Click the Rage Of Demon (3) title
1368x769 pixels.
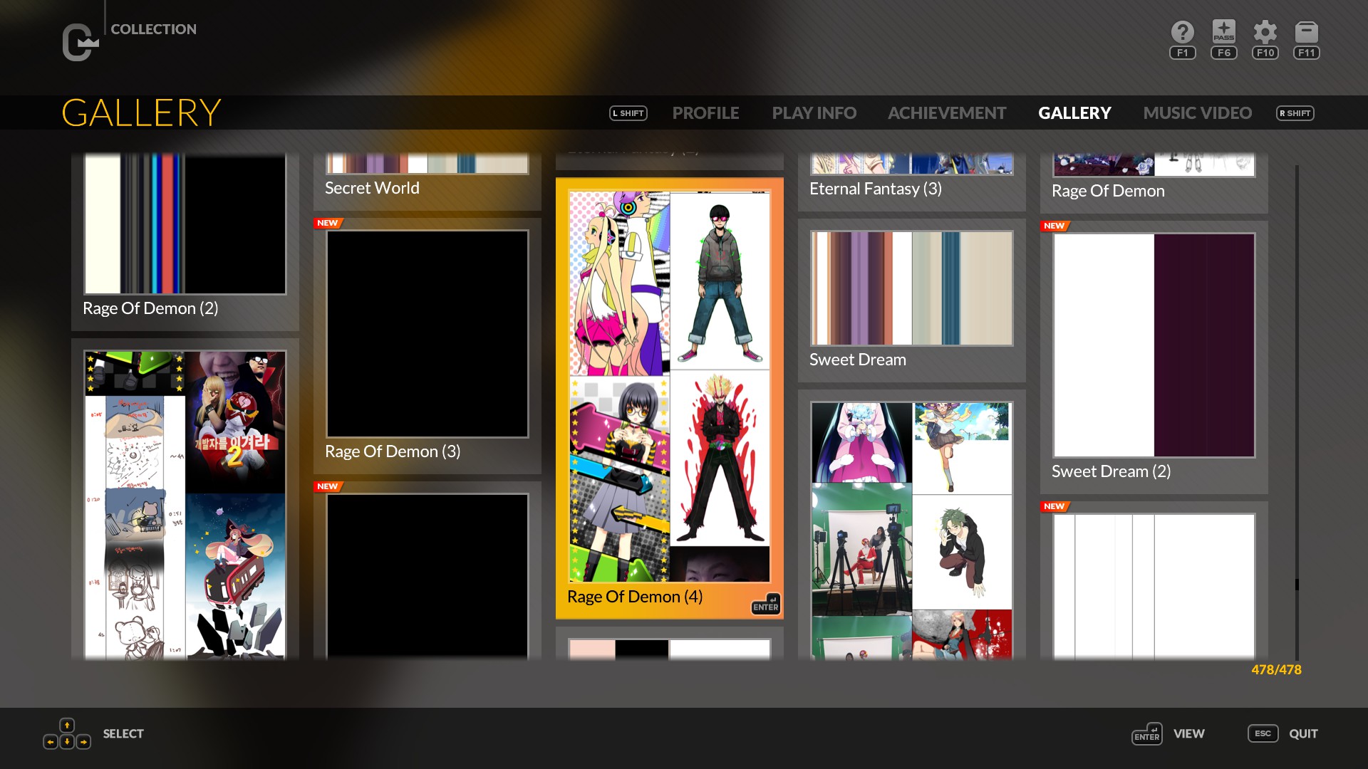[x=393, y=451]
